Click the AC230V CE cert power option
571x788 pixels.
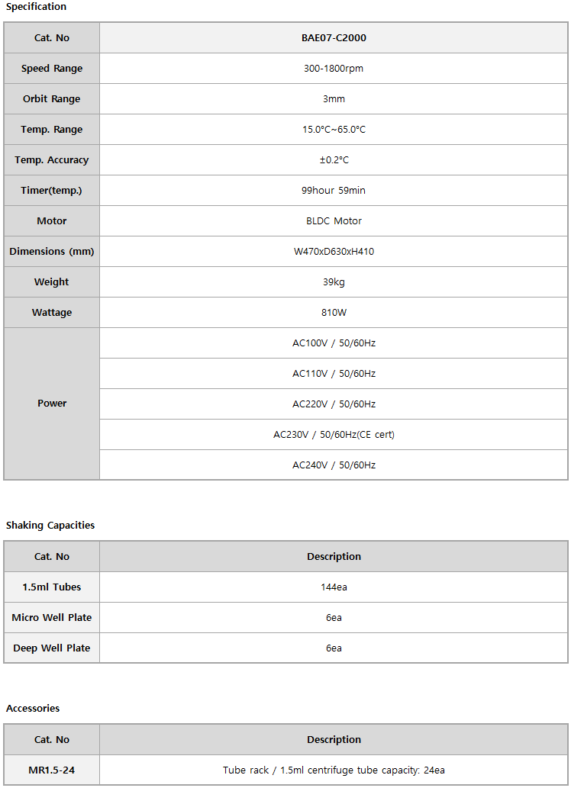334,435
